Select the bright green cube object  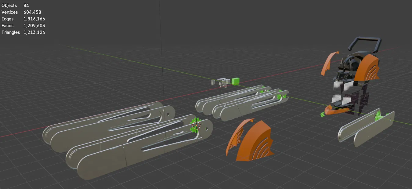click(235, 81)
